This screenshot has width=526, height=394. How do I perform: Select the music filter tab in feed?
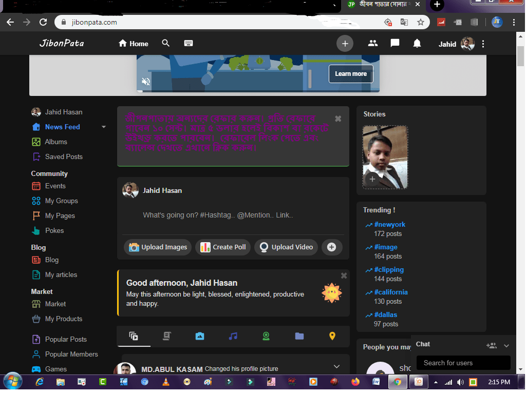233,336
